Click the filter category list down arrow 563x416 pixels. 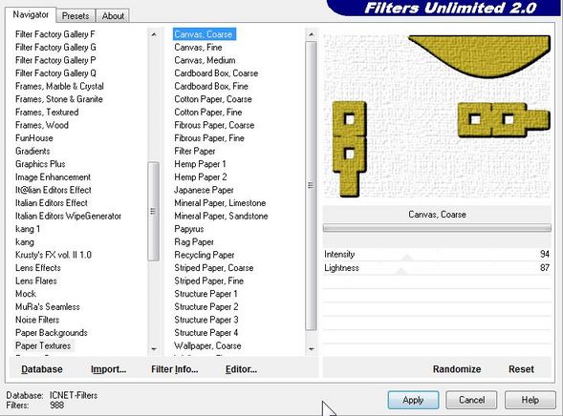point(154,348)
